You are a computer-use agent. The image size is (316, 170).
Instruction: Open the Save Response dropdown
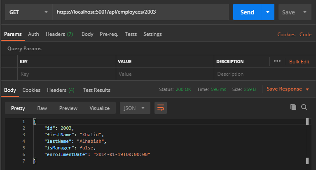pyautogui.click(x=288, y=89)
